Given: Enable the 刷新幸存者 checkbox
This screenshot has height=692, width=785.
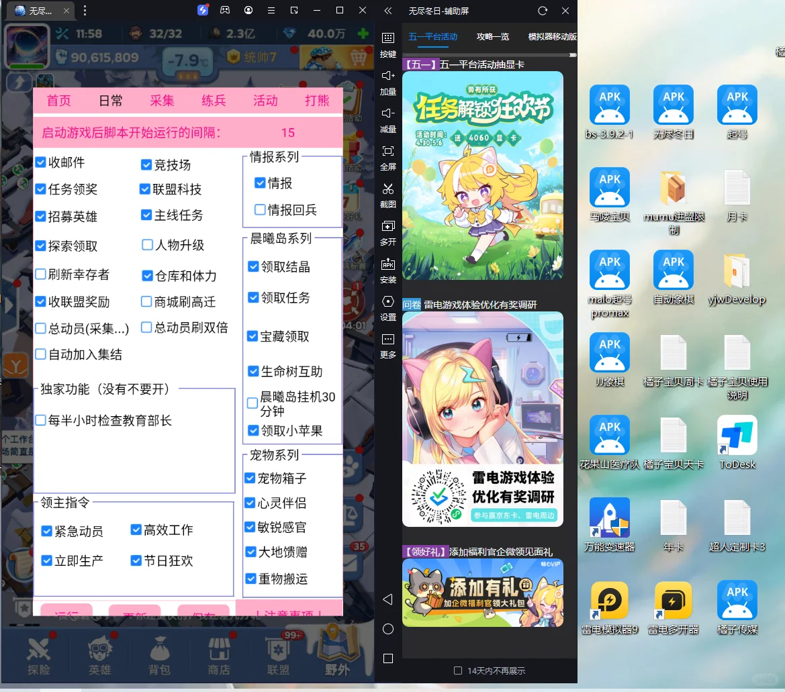Looking at the screenshot, I should (x=40, y=274).
